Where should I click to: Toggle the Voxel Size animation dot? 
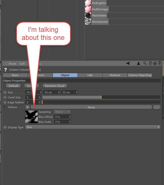tap(5, 97)
